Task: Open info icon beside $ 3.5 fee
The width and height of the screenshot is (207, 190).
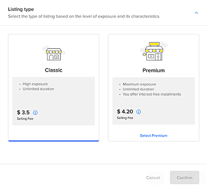Action: click(x=35, y=113)
